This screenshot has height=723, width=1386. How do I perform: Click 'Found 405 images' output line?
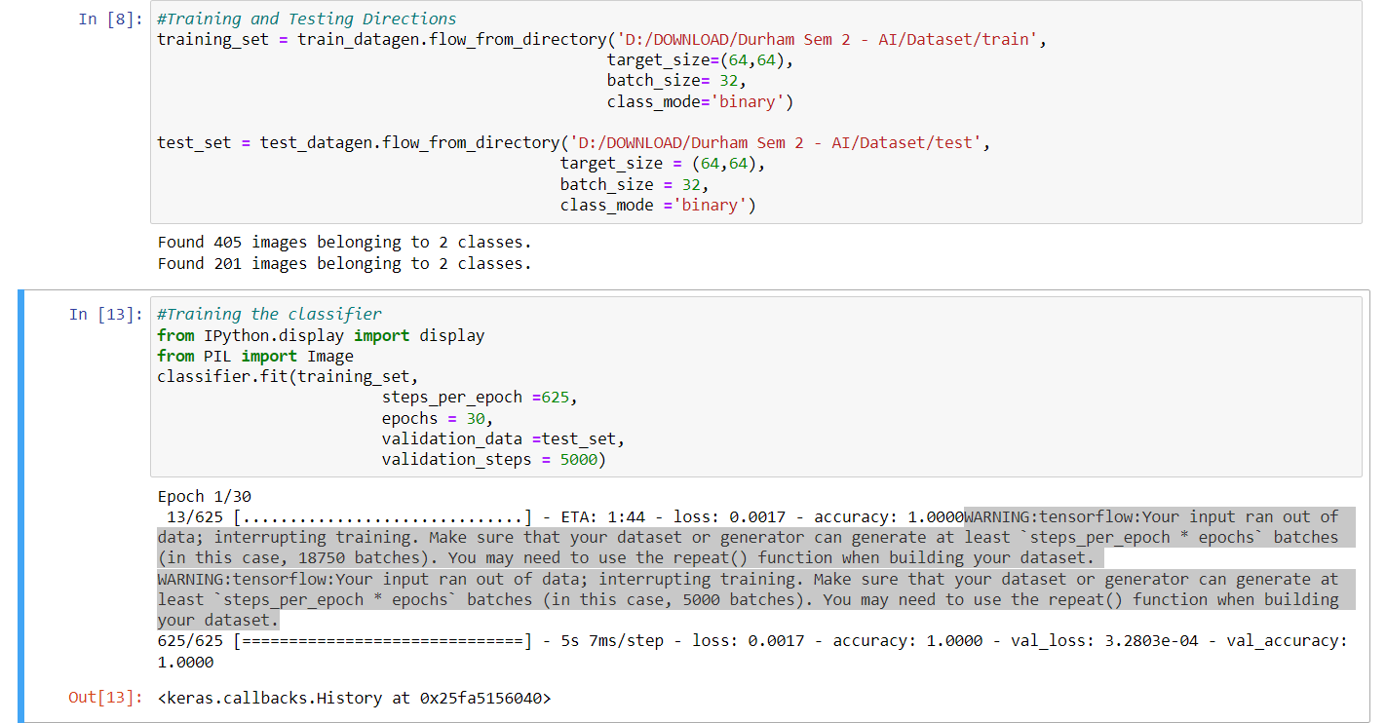point(344,242)
